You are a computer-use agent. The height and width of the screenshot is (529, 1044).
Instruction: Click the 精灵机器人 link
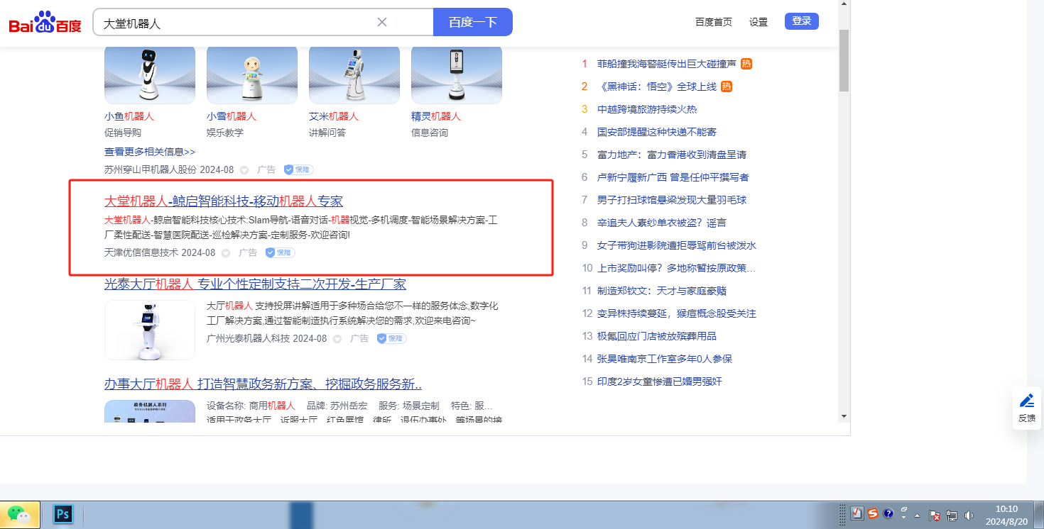point(436,116)
